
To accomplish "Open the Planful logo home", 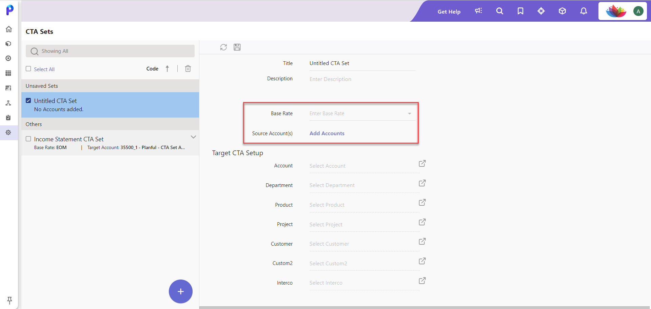I will pyautogui.click(x=10, y=10).
